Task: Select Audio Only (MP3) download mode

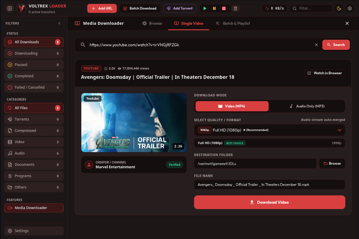Action: (307, 106)
